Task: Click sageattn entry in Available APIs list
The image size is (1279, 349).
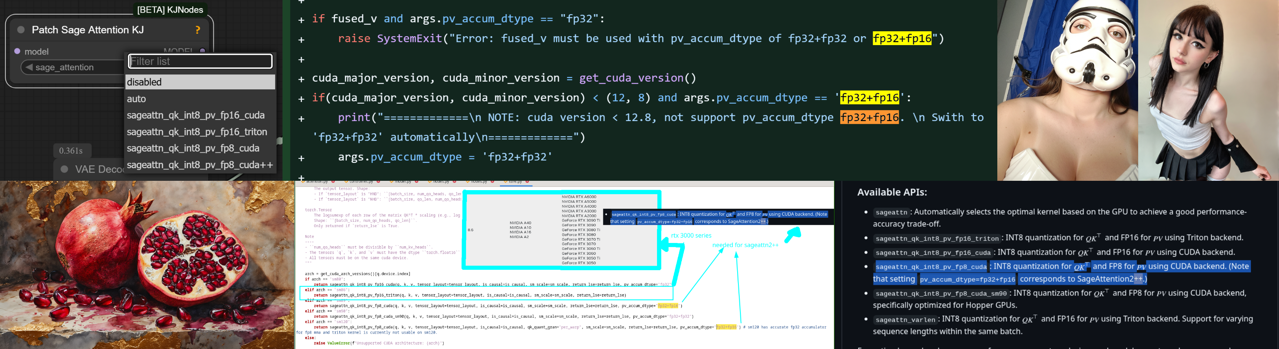Action: pos(891,212)
